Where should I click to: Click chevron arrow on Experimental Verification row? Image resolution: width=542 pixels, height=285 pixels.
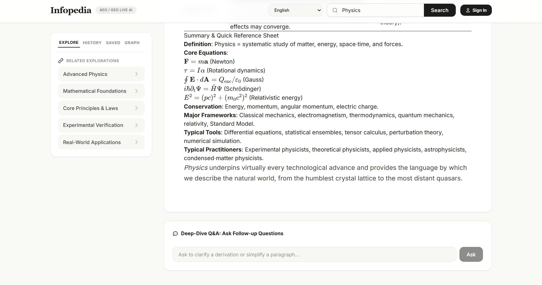(x=136, y=125)
